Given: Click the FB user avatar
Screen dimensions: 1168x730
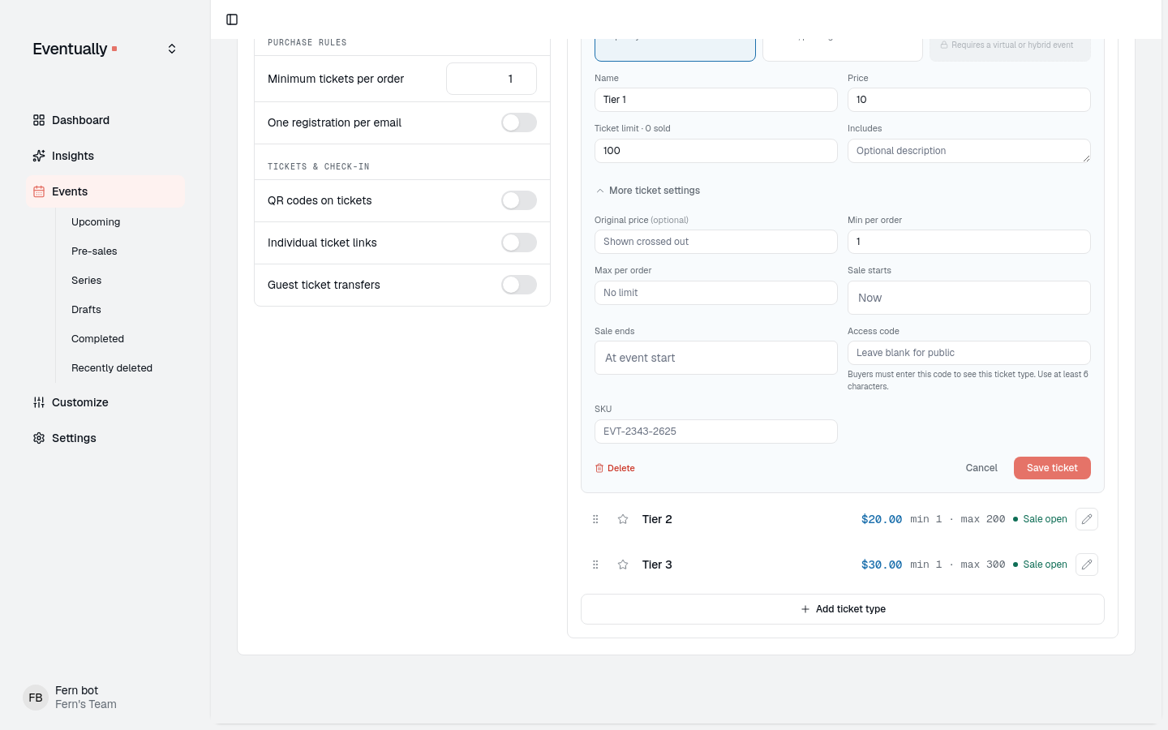Looking at the screenshot, I should tap(36, 698).
